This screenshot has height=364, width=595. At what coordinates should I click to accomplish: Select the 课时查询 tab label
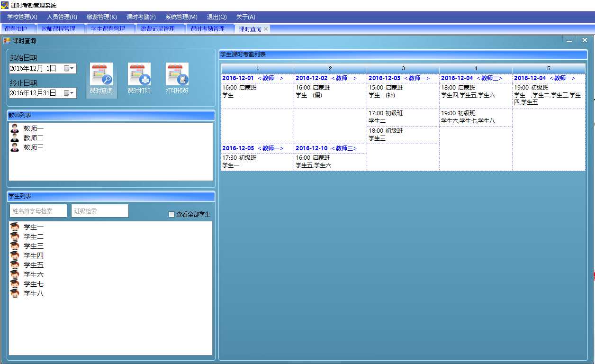tap(250, 29)
